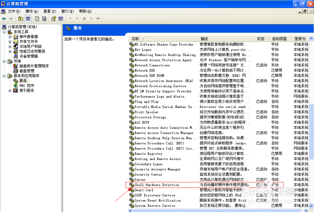
Task: Select the Protected Storage service
Action: pos(218,117)
